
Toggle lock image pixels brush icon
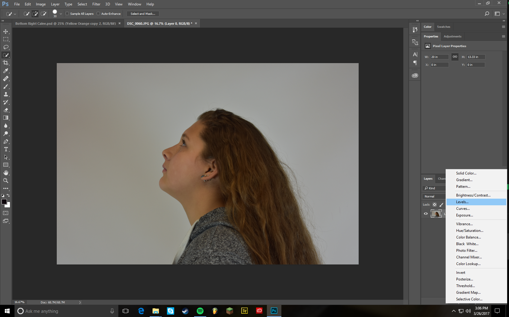(441, 204)
